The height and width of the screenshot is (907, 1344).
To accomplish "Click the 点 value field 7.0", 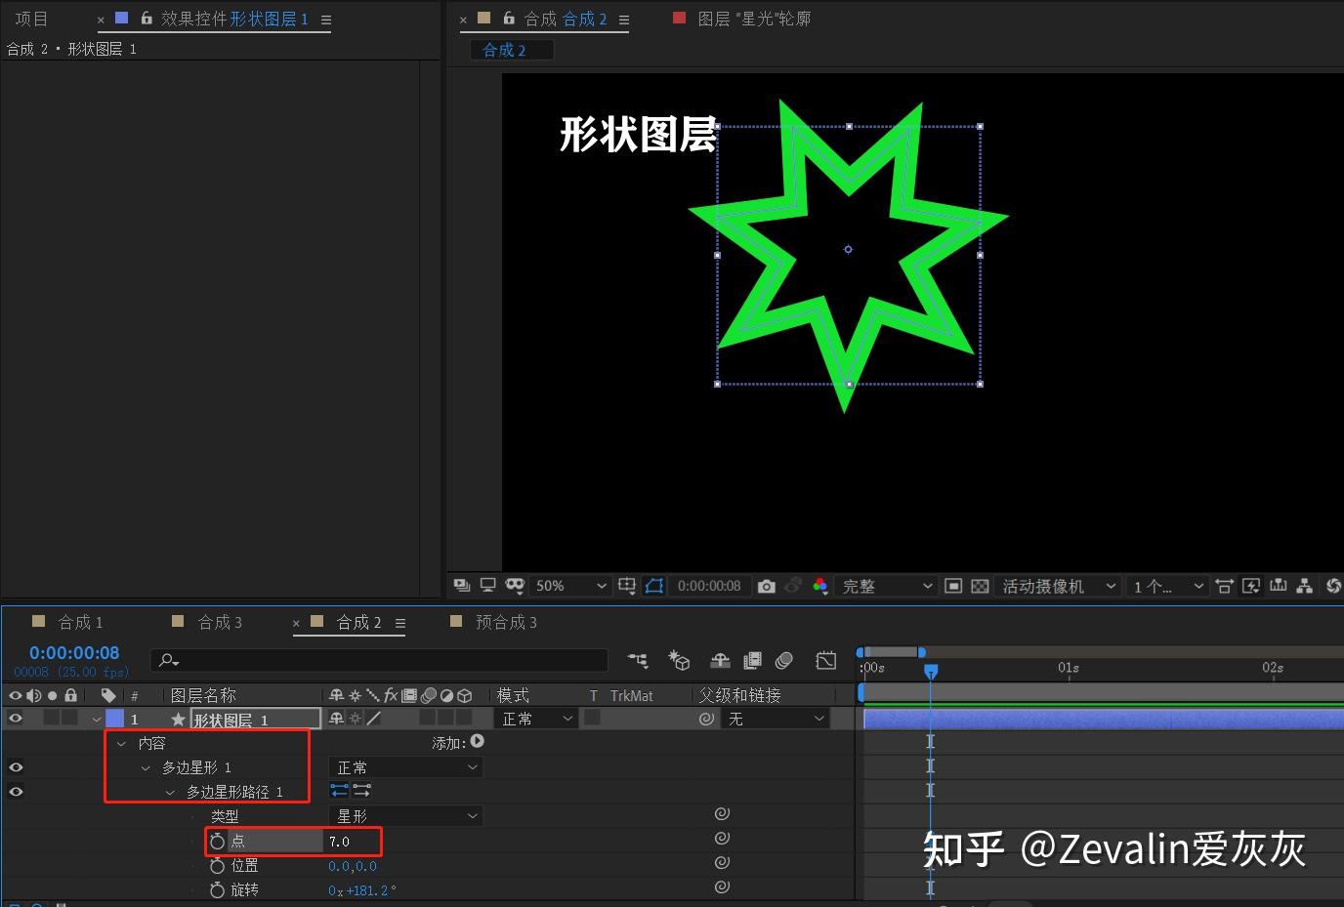I will point(339,841).
